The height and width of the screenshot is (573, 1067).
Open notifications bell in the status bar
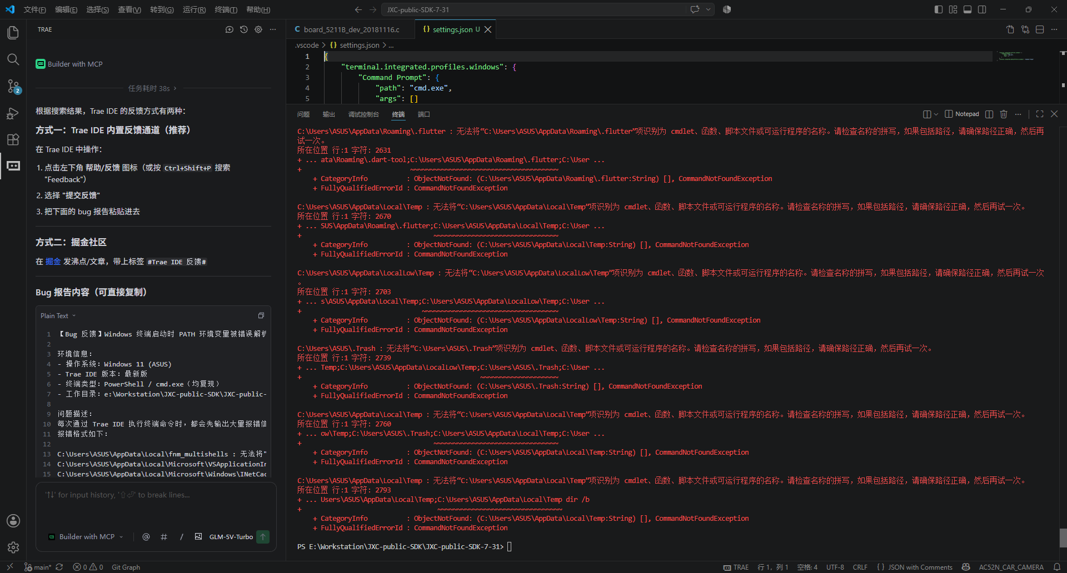(1057, 567)
